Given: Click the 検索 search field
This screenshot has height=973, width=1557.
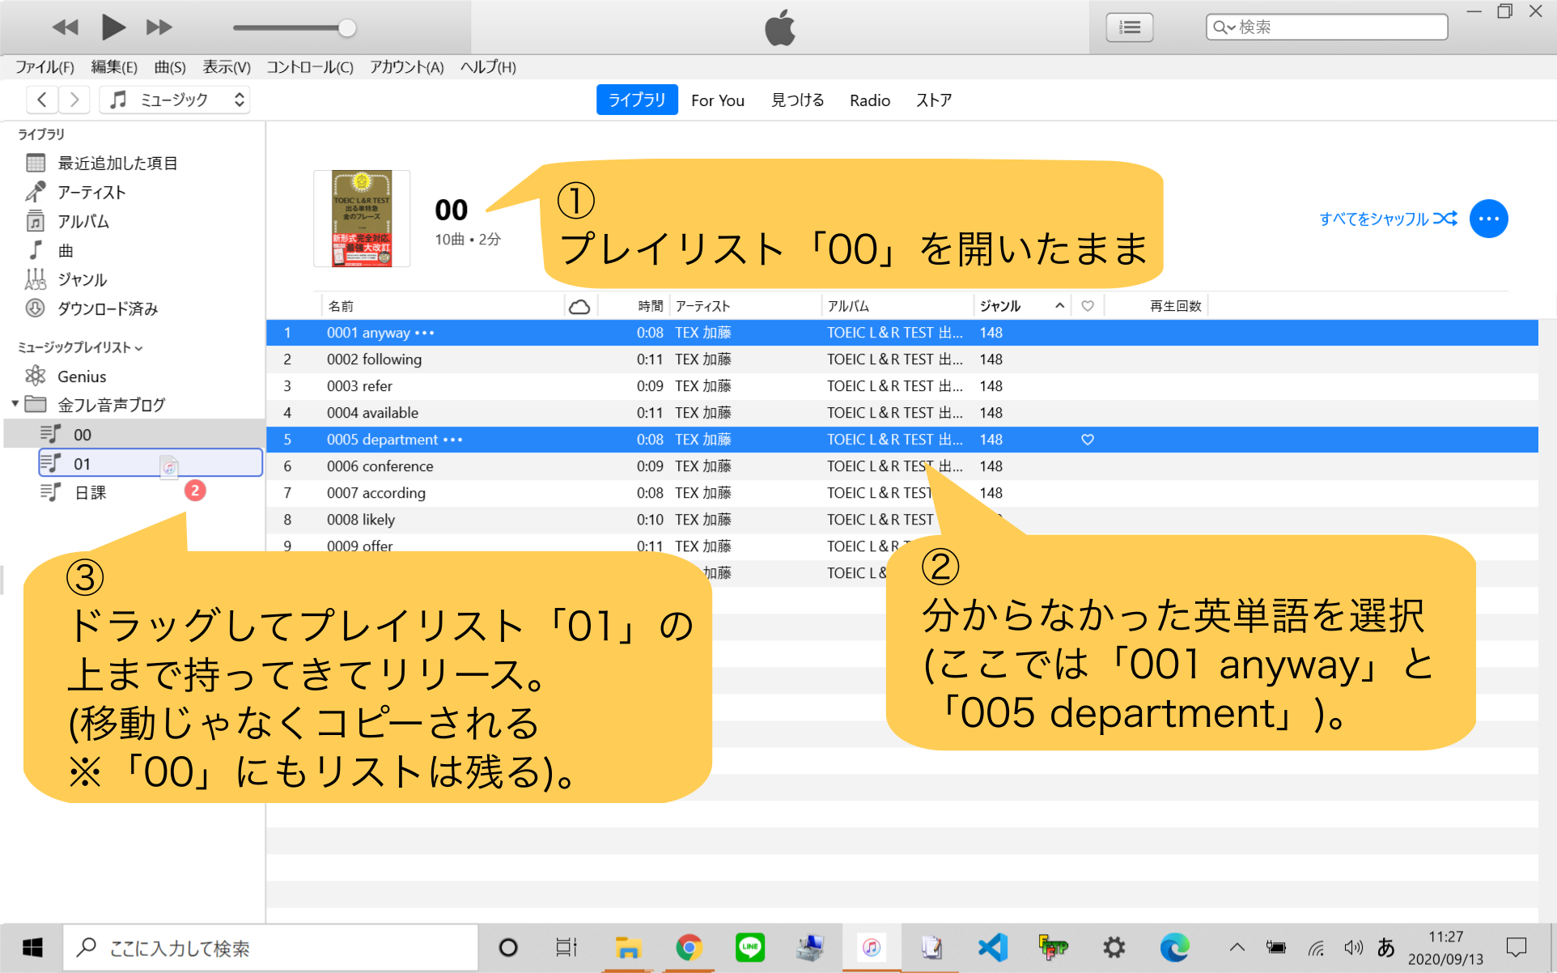Looking at the screenshot, I should click(x=1326, y=27).
